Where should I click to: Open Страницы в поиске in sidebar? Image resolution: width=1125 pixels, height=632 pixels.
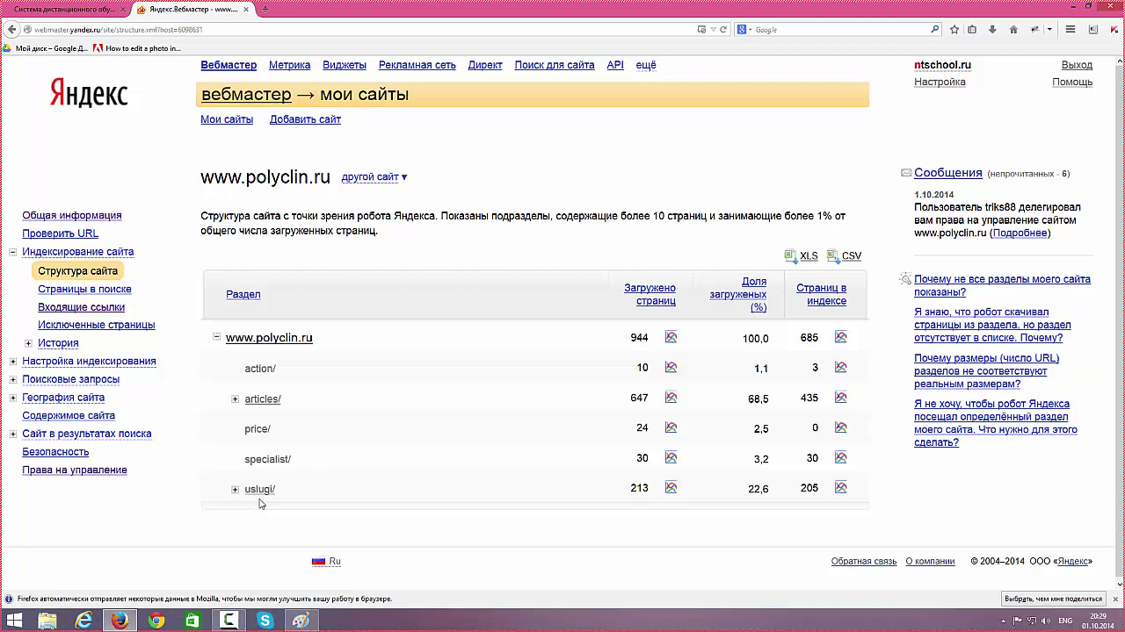tap(84, 289)
